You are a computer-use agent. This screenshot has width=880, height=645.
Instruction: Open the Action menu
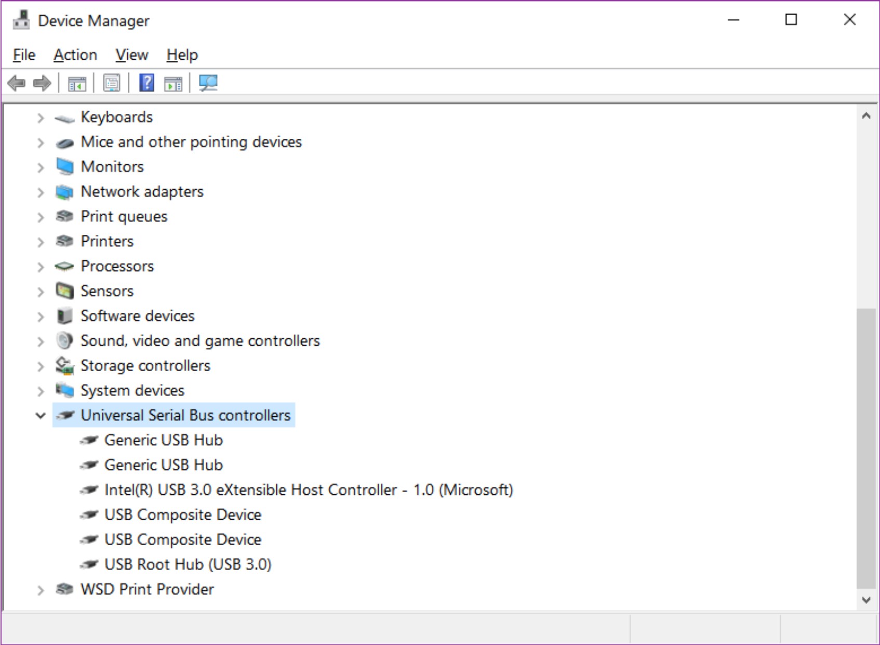click(x=75, y=55)
